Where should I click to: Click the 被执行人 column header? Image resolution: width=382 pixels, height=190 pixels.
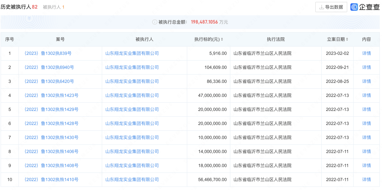pos(144,39)
